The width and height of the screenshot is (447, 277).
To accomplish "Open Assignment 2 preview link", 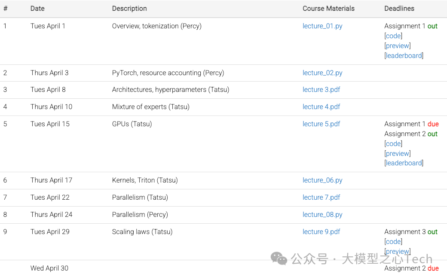I will (398, 154).
